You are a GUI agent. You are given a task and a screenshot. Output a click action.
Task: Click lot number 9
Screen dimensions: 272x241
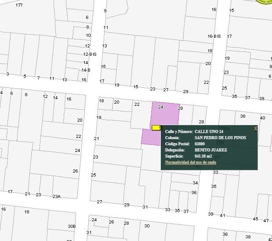click(105, 11)
